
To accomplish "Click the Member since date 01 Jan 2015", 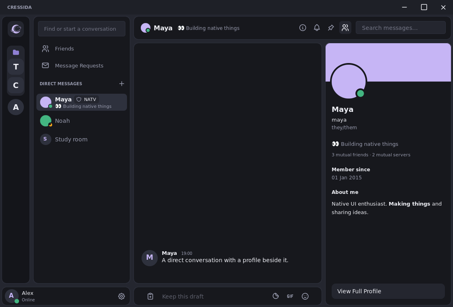I will tap(347, 178).
